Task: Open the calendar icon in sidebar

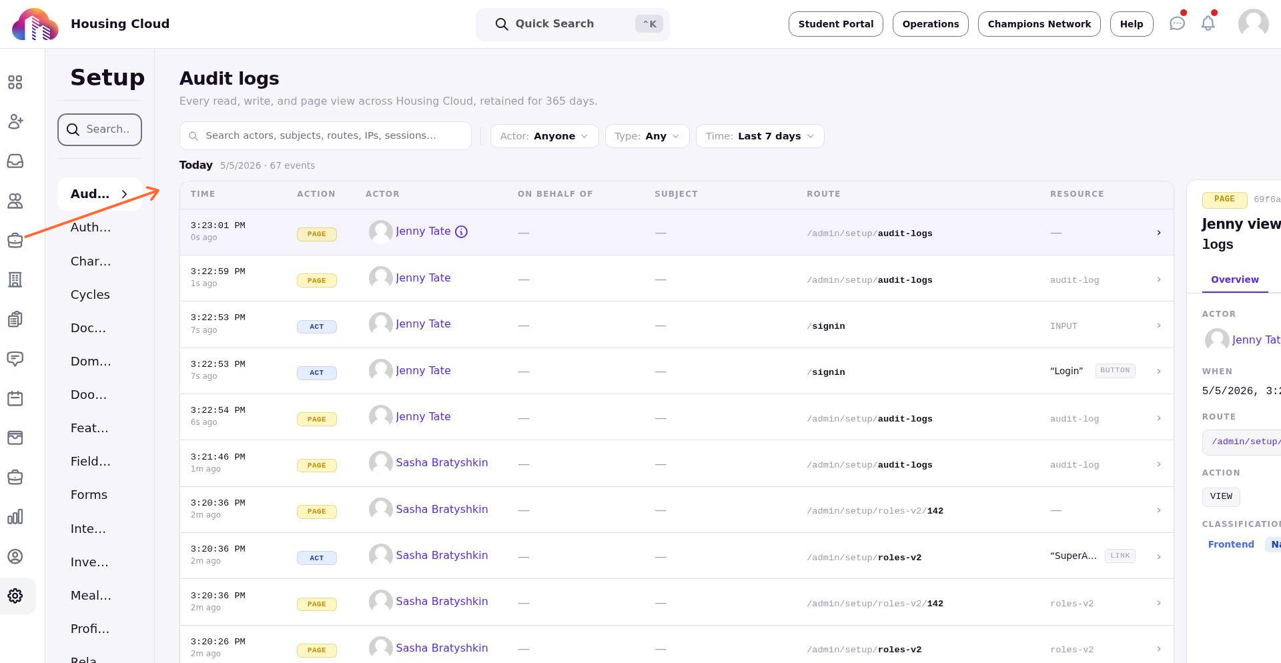Action: pos(15,398)
